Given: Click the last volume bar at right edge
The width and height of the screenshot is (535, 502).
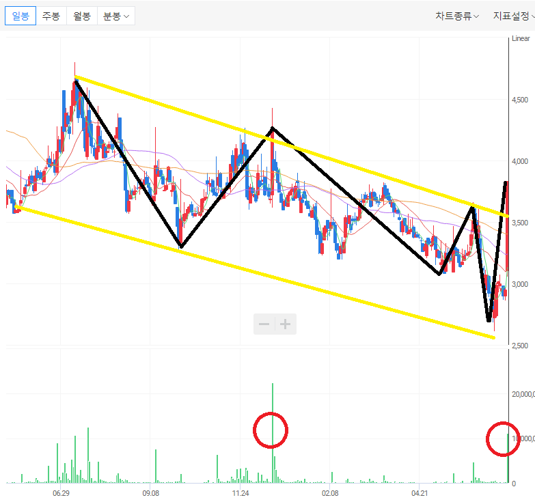Looking at the screenshot, I should (508, 458).
